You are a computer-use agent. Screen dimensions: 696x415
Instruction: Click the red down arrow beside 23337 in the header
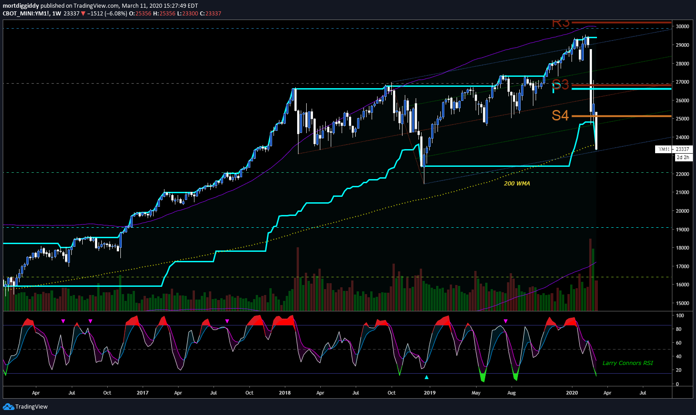(x=83, y=14)
